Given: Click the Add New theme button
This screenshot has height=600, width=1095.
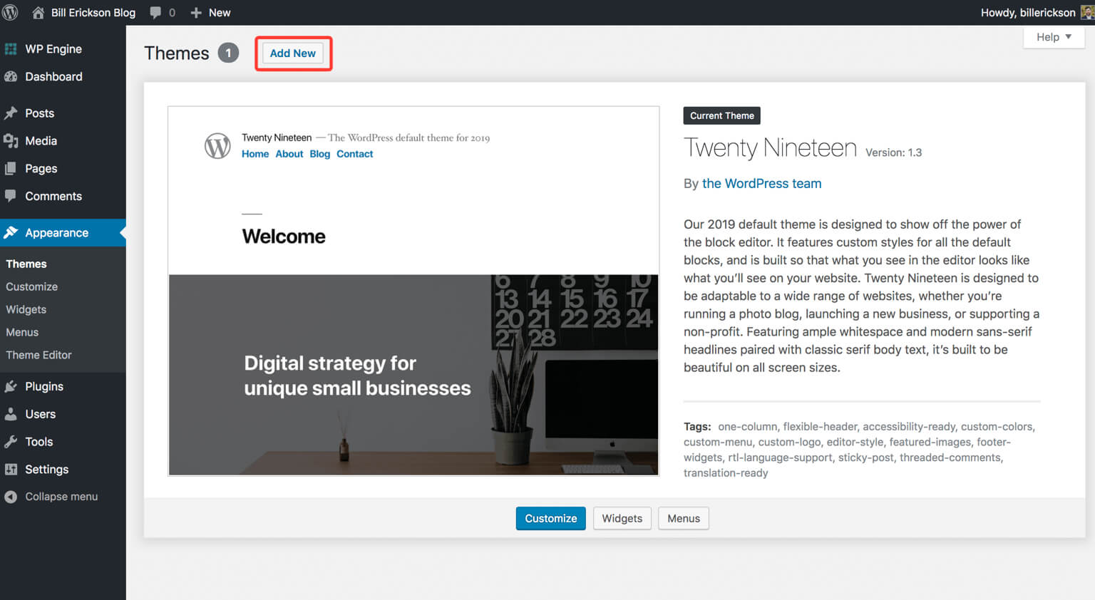Looking at the screenshot, I should click(x=293, y=53).
